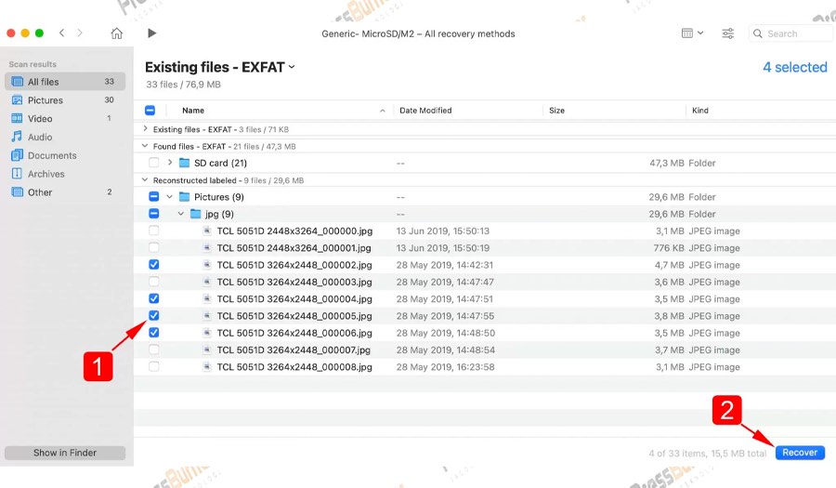
Task: Click the Show in Finder button
Action: coord(65,453)
